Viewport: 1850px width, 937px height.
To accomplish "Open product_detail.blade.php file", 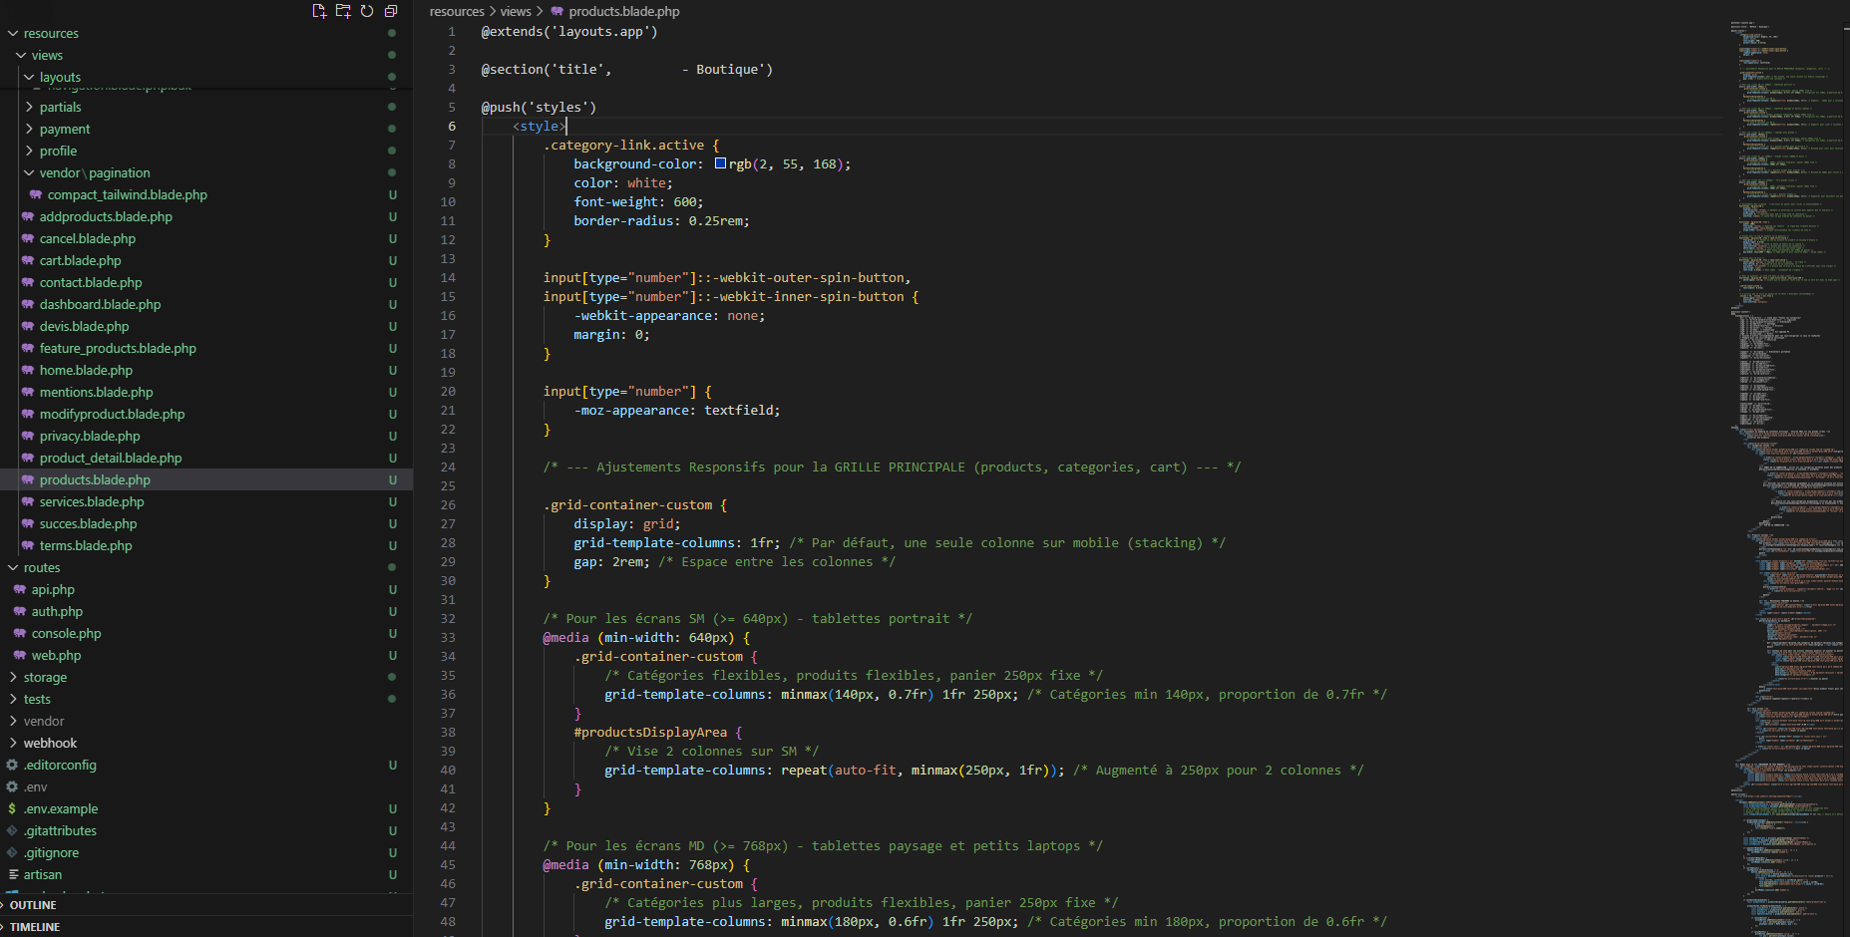I will coord(205,458).
